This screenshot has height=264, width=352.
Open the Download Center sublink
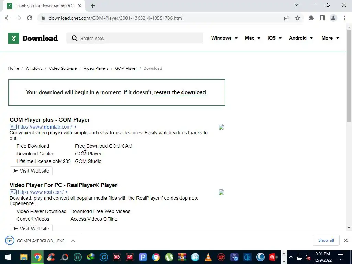point(35,154)
